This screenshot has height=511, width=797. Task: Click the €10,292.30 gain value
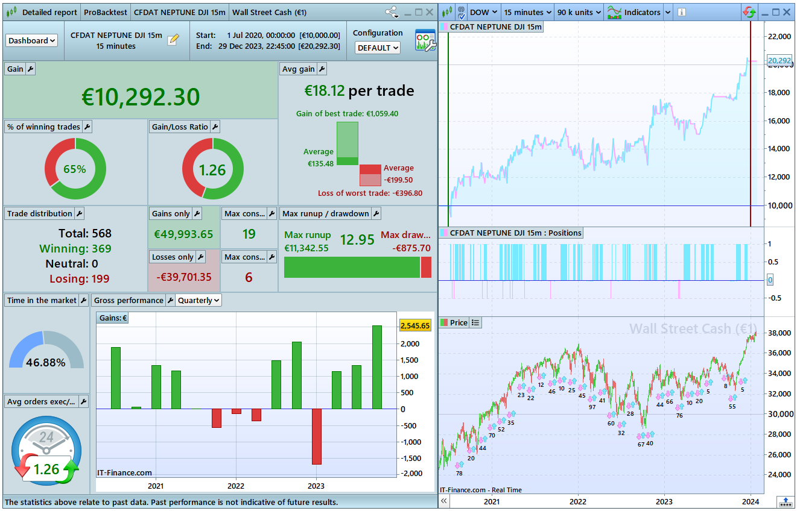pos(141,97)
